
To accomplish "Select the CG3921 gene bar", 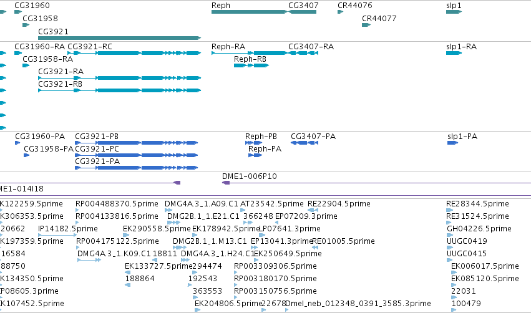I will 120,38.
